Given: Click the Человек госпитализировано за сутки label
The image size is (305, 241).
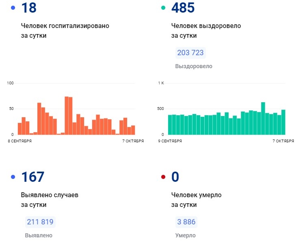Looking at the screenshot, I should tap(65, 30).
